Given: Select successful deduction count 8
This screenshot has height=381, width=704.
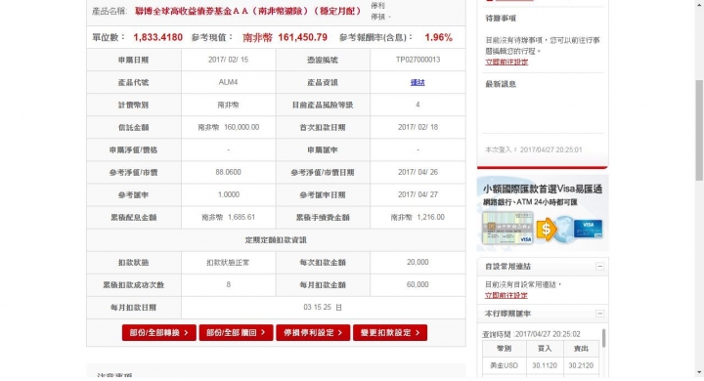Looking at the screenshot, I should pyautogui.click(x=228, y=284).
